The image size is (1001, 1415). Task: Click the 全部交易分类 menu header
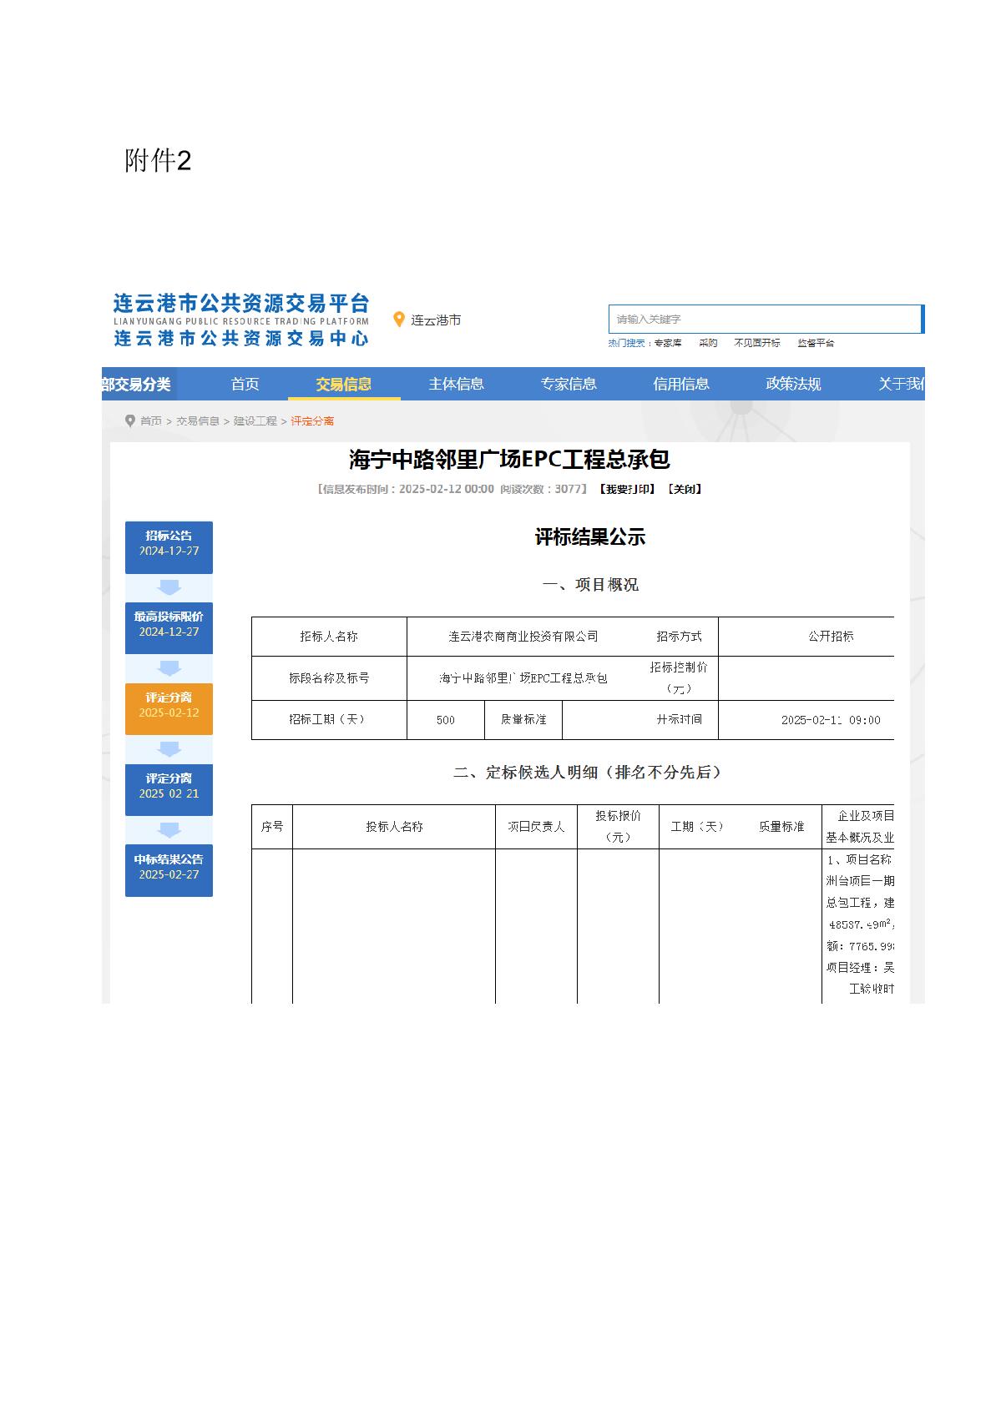pyautogui.click(x=137, y=384)
